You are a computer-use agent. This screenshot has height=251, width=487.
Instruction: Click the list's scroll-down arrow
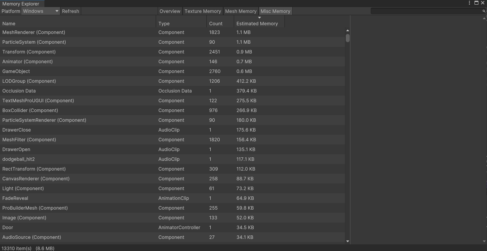(347, 241)
